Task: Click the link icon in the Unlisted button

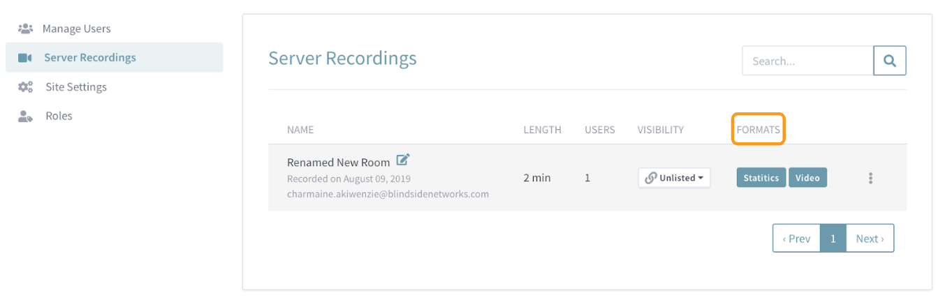Action: point(651,178)
